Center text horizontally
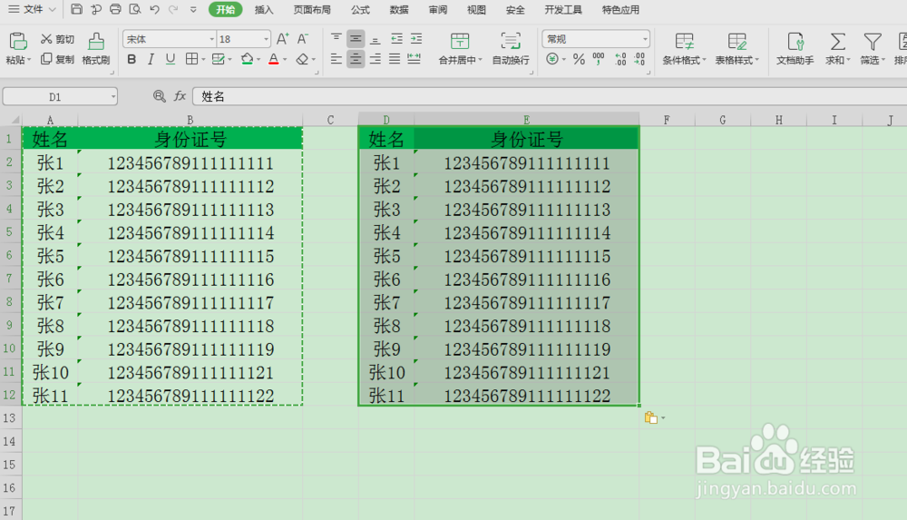Screen dimensions: 907x520 [x=356, y=59]
